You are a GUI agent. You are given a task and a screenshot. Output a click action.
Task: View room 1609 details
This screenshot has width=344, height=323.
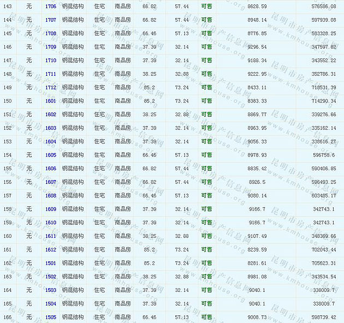pos(50,209)
